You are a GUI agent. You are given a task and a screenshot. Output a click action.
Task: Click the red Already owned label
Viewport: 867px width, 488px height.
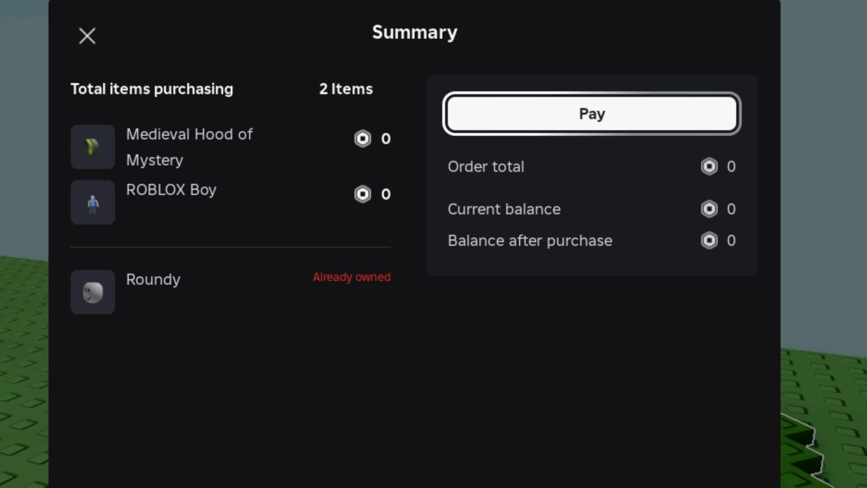[352, 277]
